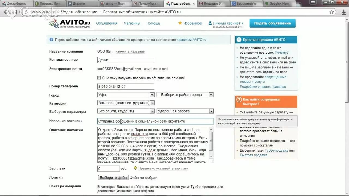The width and height of the screenshot is (349, 196).
Task: Click 'Почему?' link in rules panel
Action: pyautogui.click(x=282, y=53)
